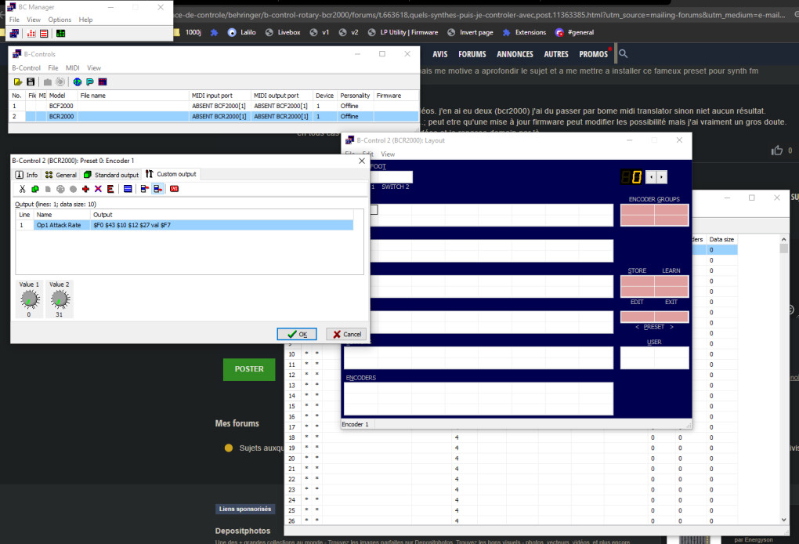Open View menu in B-Controls window
Image resolution: width=799 pixels, height=544 pixels.
(x=94, y=68)
